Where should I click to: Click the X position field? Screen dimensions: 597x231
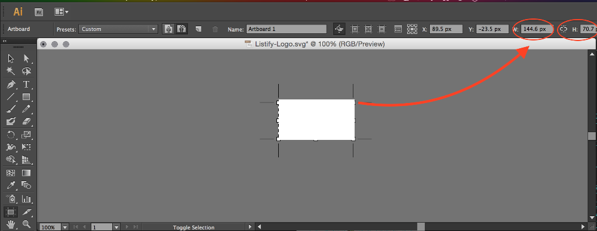(446, 29)
